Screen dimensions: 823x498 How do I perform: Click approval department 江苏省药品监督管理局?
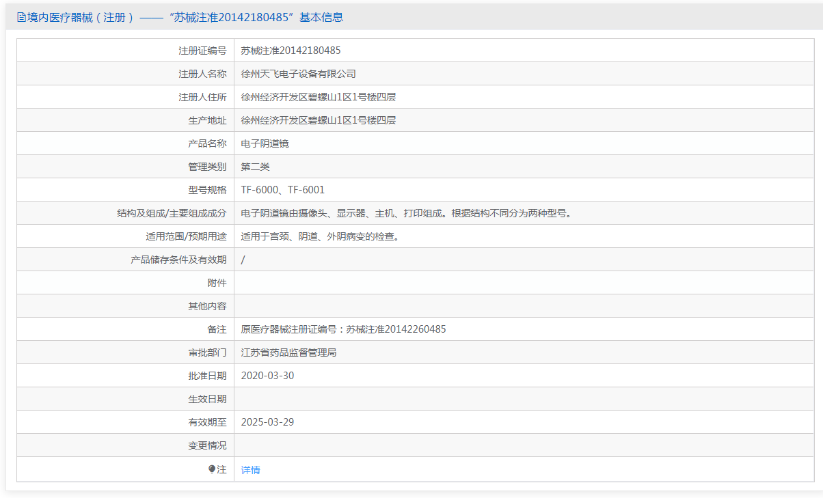point(288,352)
